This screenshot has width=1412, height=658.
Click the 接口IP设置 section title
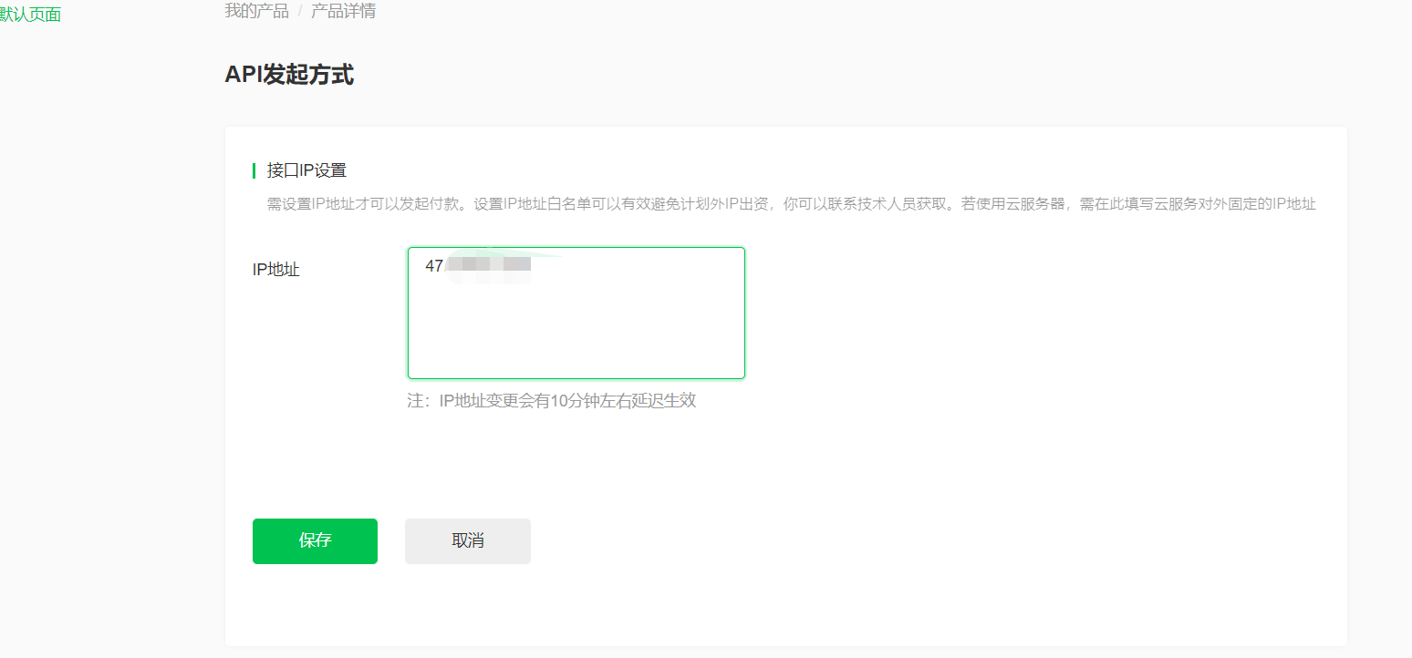point(306,170)
